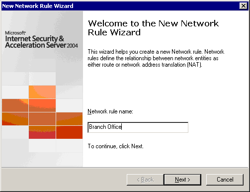Click the 'Welcome to the New Network Rule Wizard' heading
Image resolution: width=250 pixels, height=192 pixels.
(x=153, y=28)
